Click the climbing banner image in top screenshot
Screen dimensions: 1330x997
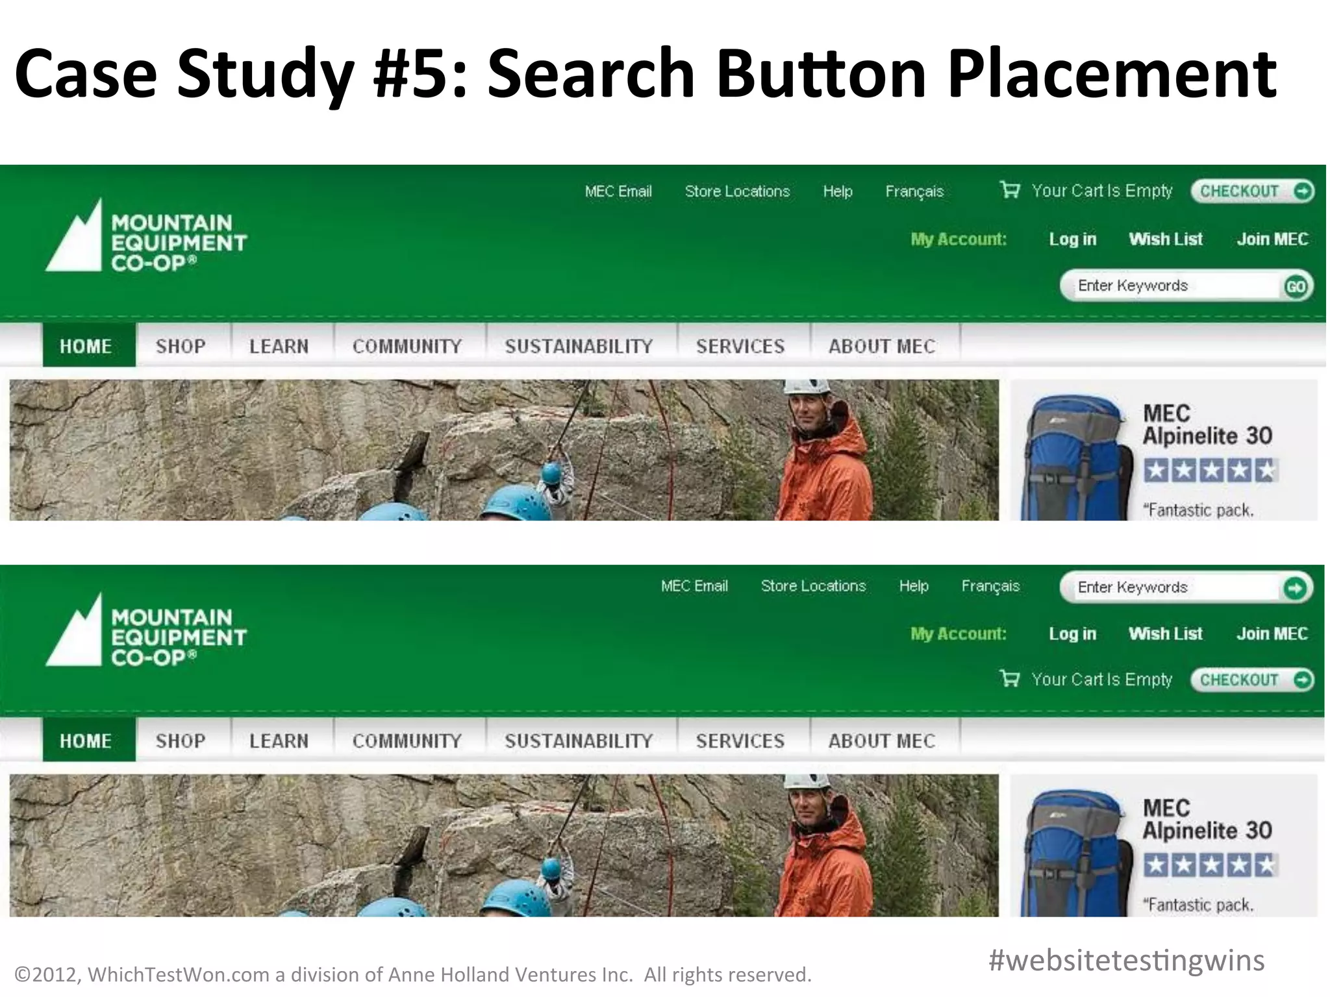click(x=504, y=450)
